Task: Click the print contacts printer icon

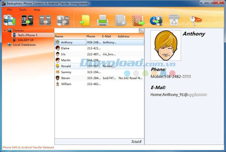Action: (102, 20)
